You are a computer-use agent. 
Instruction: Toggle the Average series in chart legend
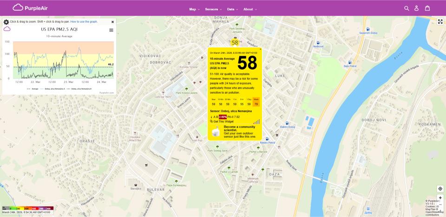point(33,89)
